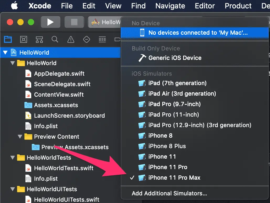This screenshot has width=270, height=203.
Task: Collapse the HelloWorld project root
Action: pyautogui.click(x=5, y=53)
